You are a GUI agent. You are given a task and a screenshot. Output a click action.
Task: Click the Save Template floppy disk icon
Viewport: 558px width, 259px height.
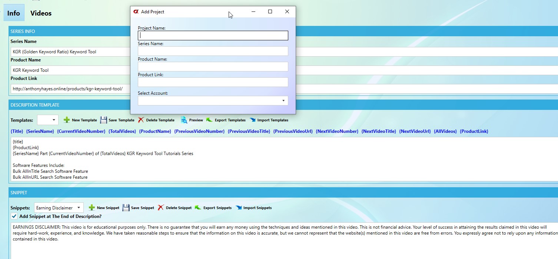104,120
